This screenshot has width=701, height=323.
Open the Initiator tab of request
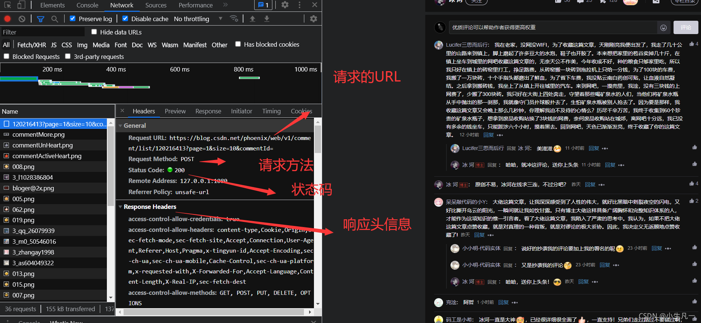242,111
